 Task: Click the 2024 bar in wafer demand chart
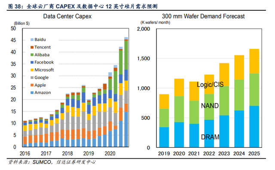239,101
